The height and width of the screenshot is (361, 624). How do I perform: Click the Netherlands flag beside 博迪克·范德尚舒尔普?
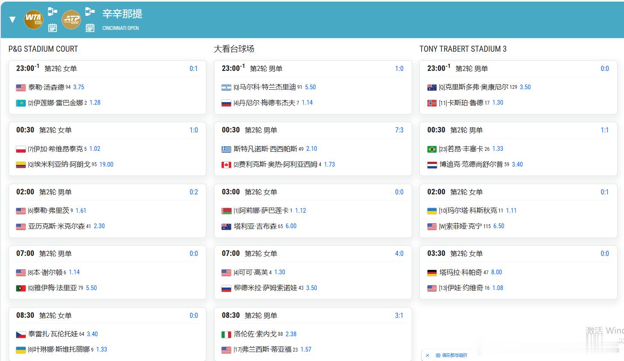432,165
